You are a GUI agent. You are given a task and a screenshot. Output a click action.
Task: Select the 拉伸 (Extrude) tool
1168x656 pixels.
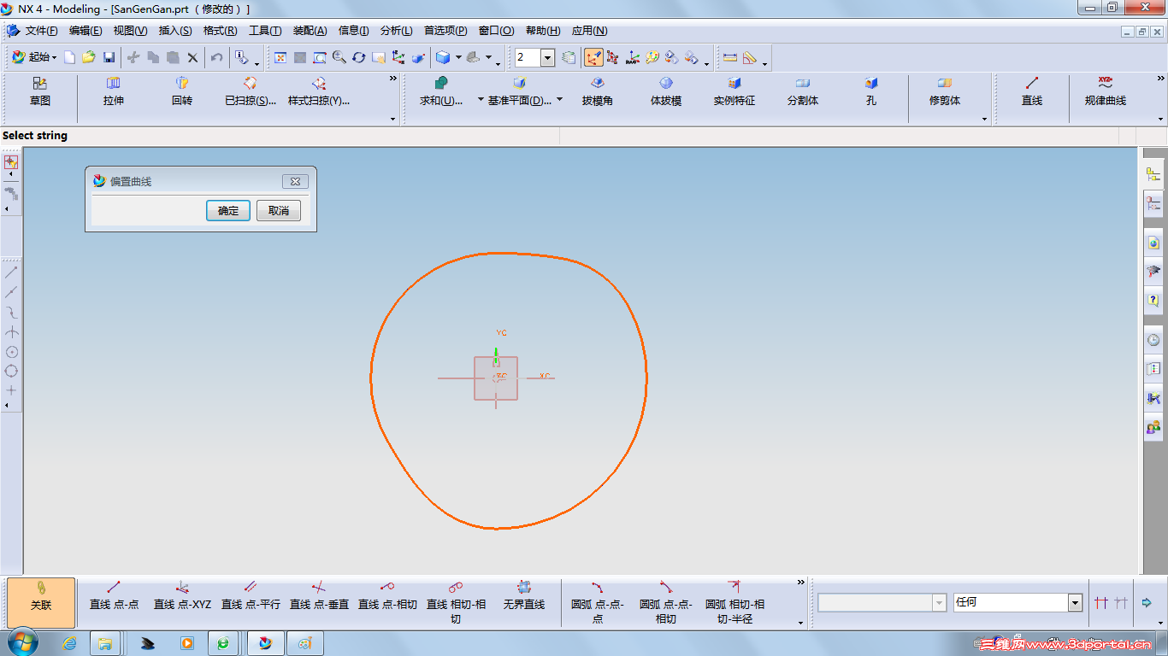point(113,91)
